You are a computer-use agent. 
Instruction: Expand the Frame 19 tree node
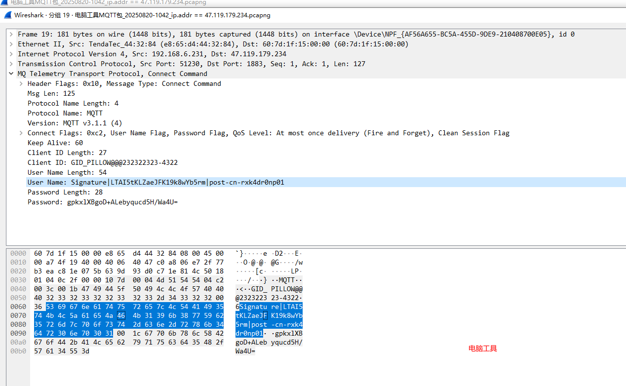click(11, 35)
